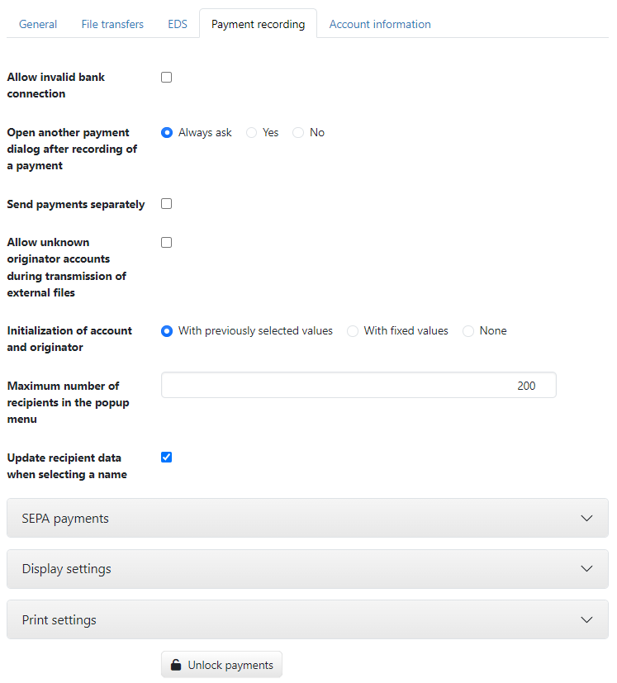This screenshot has height=683, width=617.
Task: Expand the Print settings section
Action: click(307, 619)
